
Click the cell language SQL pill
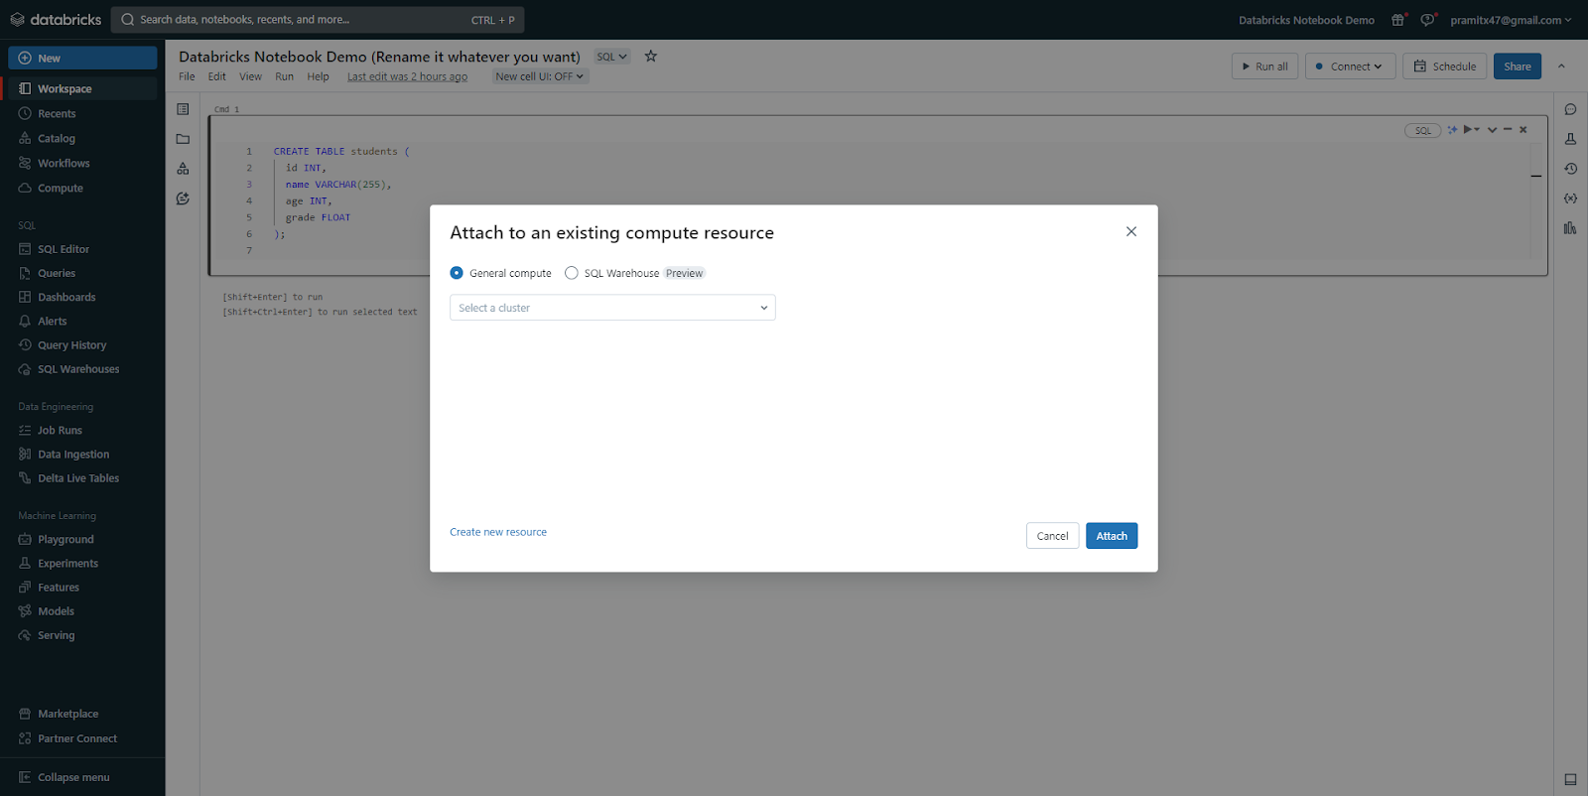click(1422, 130)
